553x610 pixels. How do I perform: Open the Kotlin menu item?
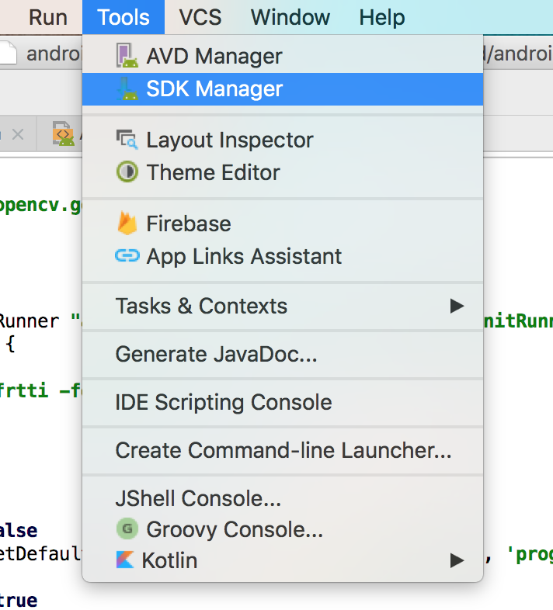(x=283, y=560)
